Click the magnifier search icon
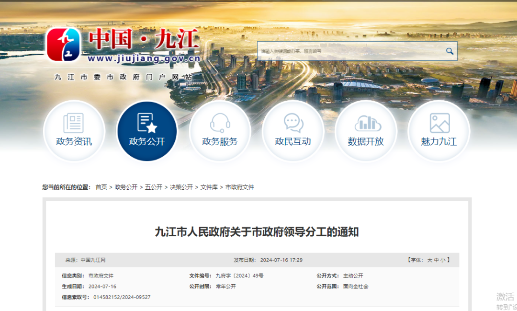The width and height of the screenshot is (517, 311). (x=450, y=51)
